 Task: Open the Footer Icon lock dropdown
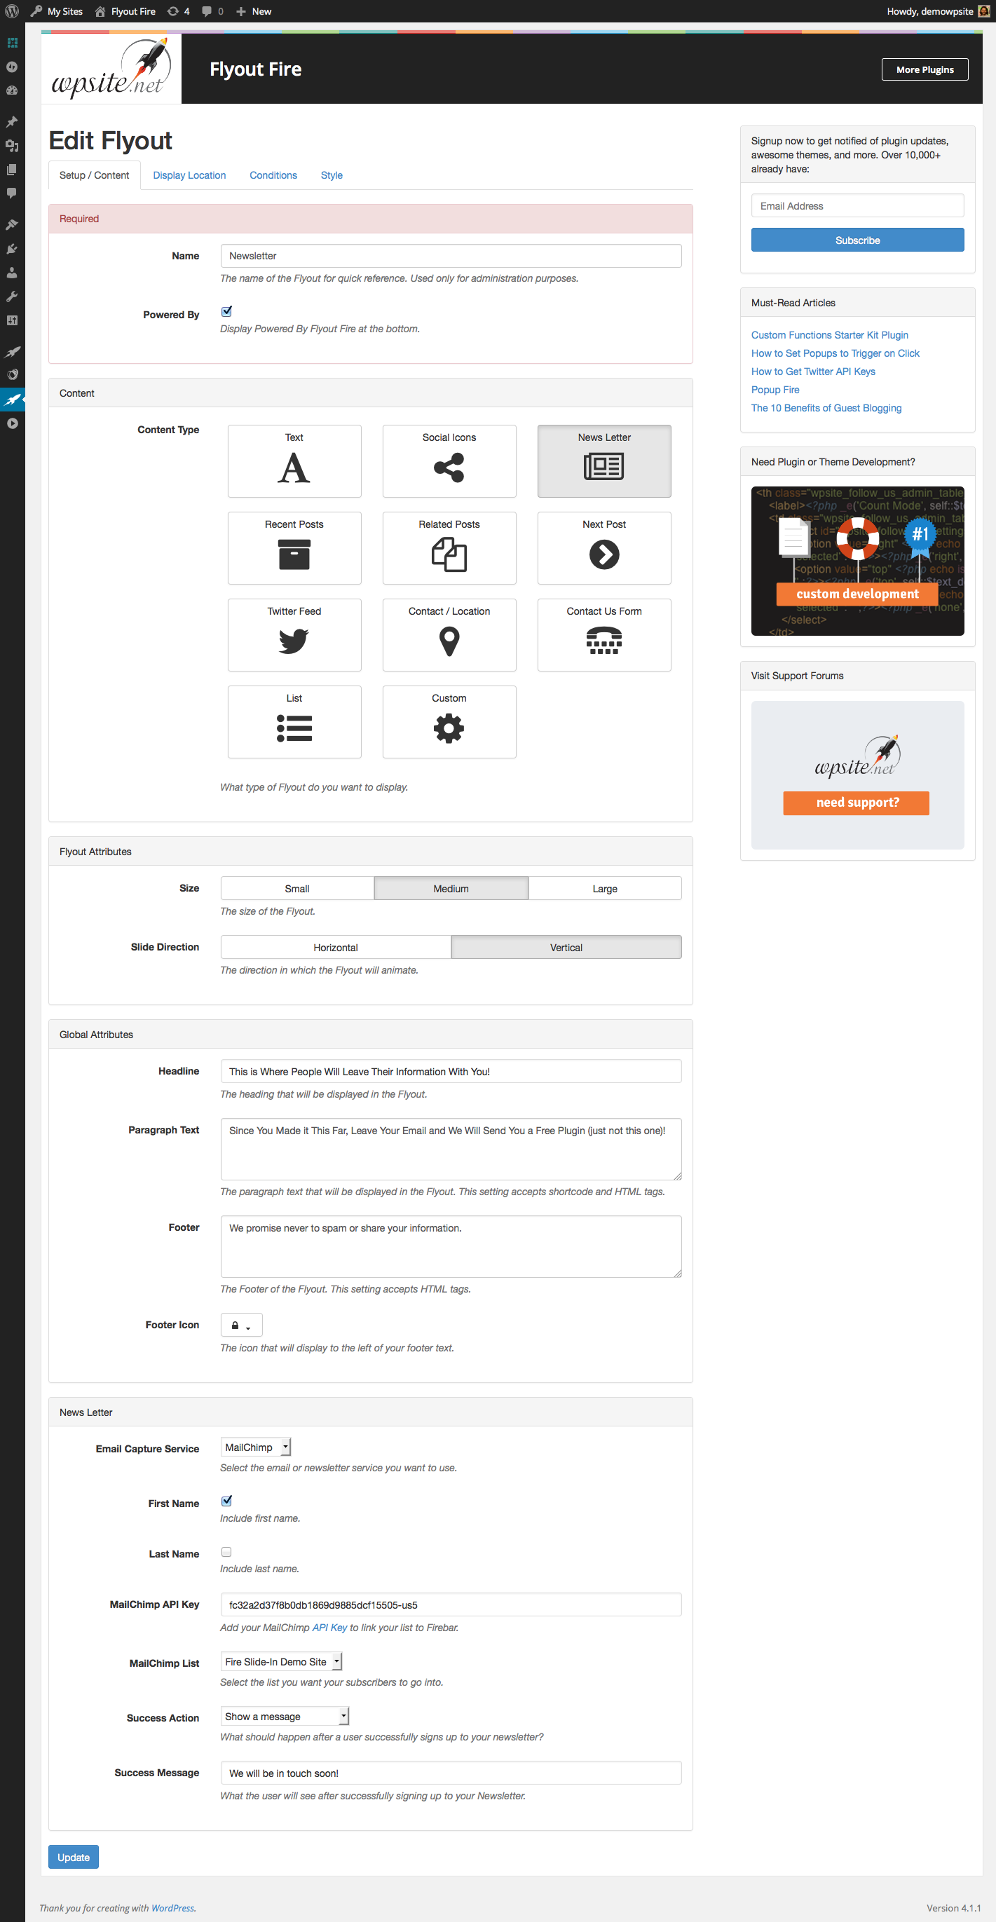click(x=242, y=1324)
